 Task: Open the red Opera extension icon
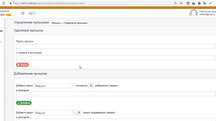(x=188, y=3)
